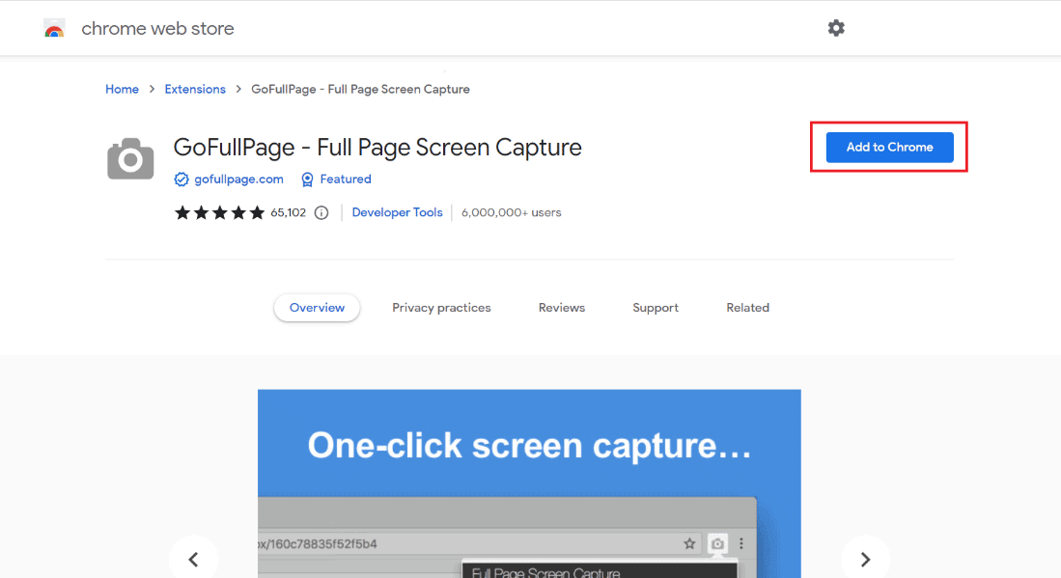
Task: Open settings via the gear icon
Action: pos(836,28)
